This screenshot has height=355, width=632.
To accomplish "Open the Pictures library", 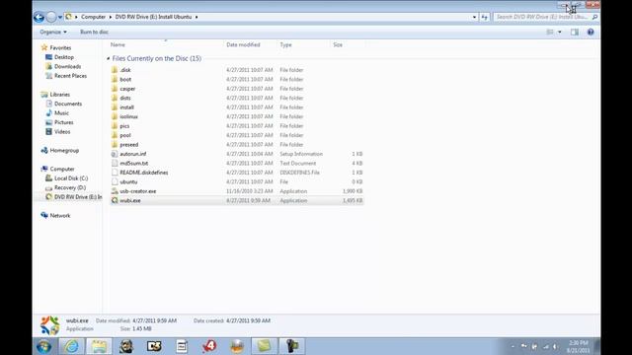I will click(x=63, y=122).
